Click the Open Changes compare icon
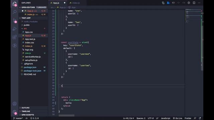Image resolution: width=214 pixels, height=120 pixels. click(163, 3)
